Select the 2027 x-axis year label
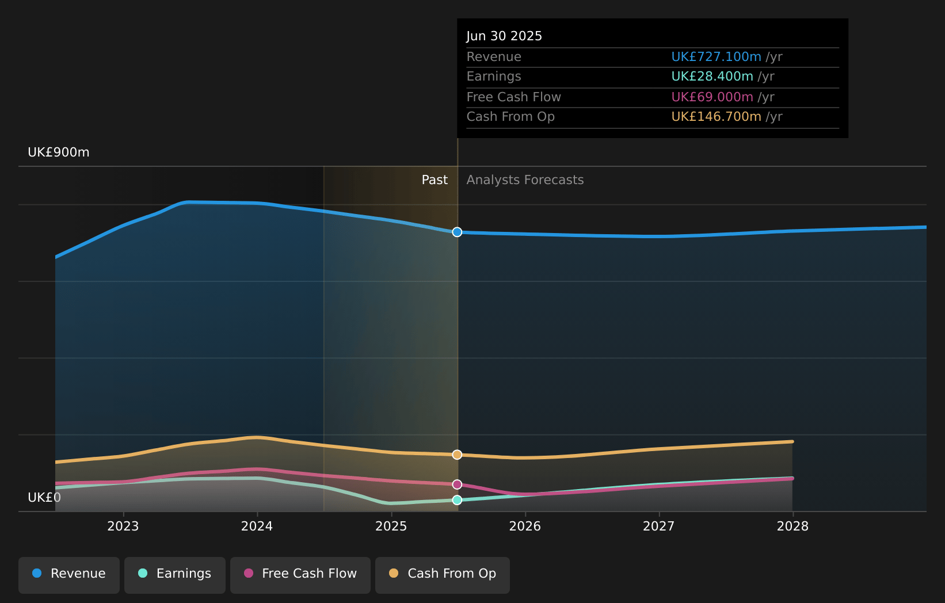 [x=658, y=526]
